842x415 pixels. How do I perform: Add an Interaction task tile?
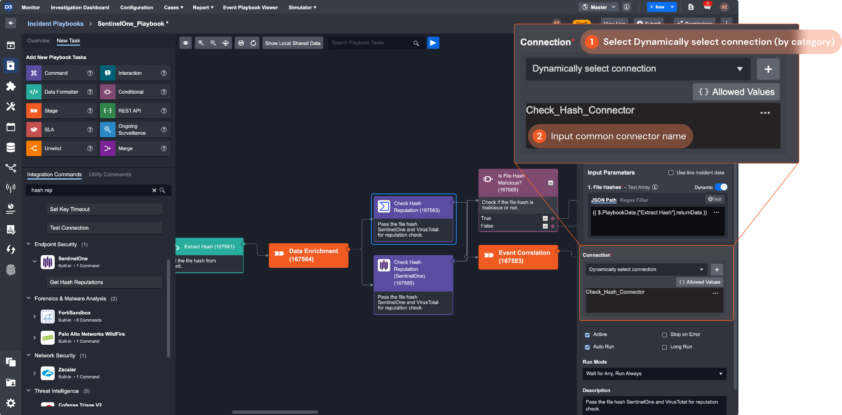click(135, 73)
